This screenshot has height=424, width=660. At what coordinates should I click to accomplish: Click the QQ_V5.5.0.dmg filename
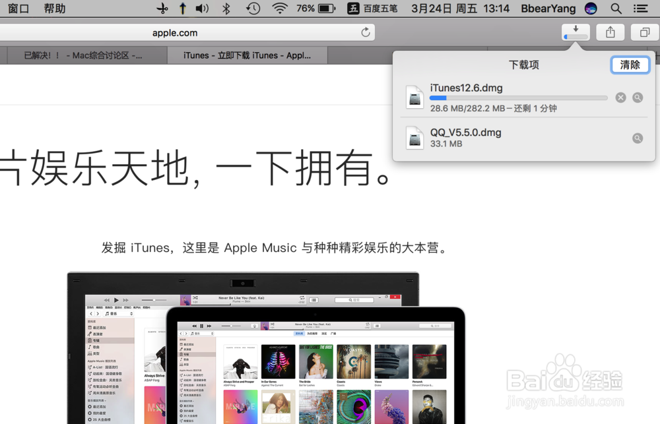[x=465, y=133]
